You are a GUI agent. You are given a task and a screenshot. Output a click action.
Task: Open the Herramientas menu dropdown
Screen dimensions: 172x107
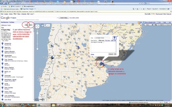click(163, 9)
